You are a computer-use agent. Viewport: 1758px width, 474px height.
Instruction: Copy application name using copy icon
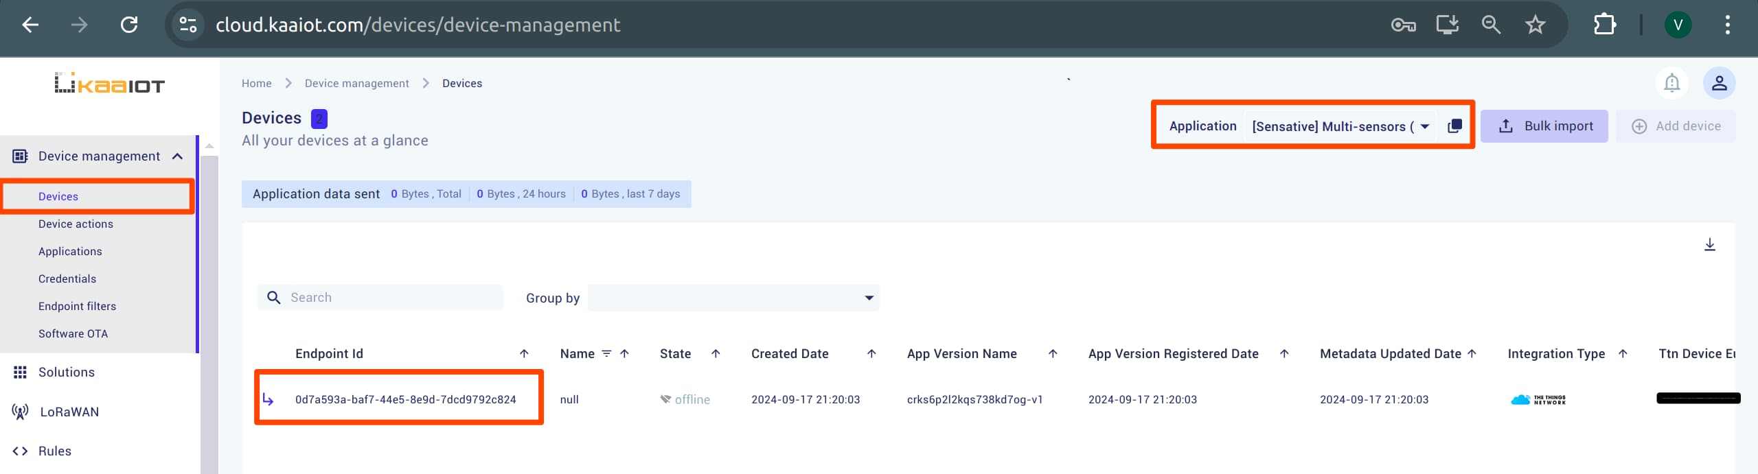point(1454,126)
